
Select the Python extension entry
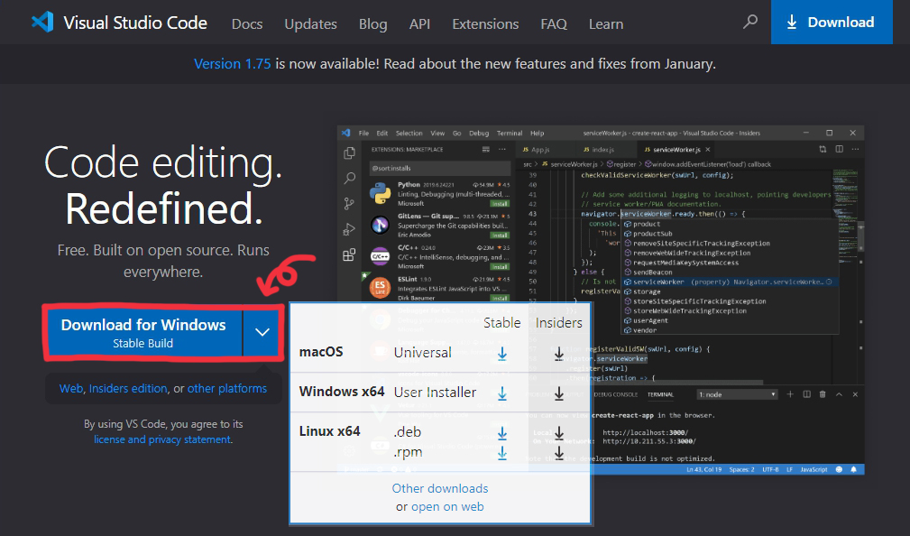click(439, 194)
